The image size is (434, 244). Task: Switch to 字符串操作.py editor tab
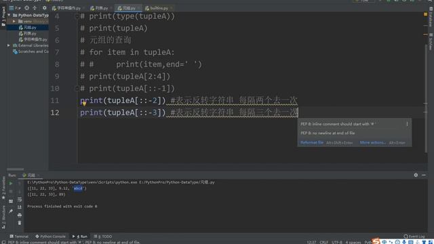[x=68, y=8]
